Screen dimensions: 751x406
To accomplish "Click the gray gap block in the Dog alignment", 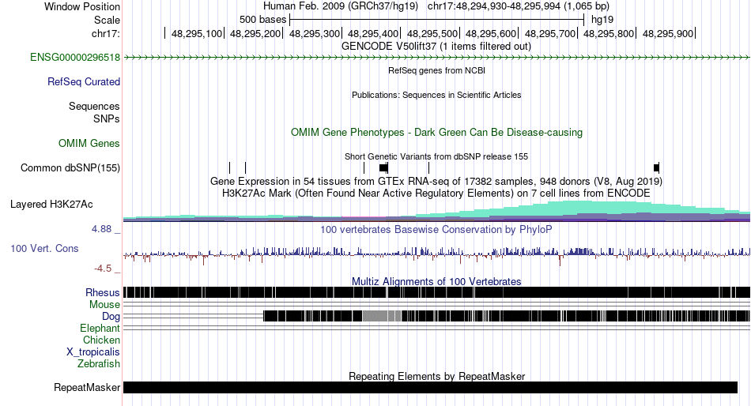I will 382,316.
